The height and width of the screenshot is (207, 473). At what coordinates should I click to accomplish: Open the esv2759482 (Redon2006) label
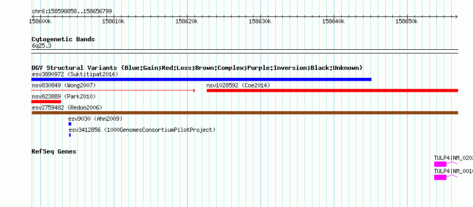point(67,107)
